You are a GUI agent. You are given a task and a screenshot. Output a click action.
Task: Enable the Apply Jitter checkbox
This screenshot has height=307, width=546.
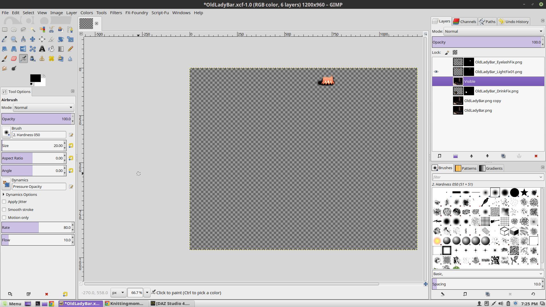pyautogui.click(x=4, y=202)
